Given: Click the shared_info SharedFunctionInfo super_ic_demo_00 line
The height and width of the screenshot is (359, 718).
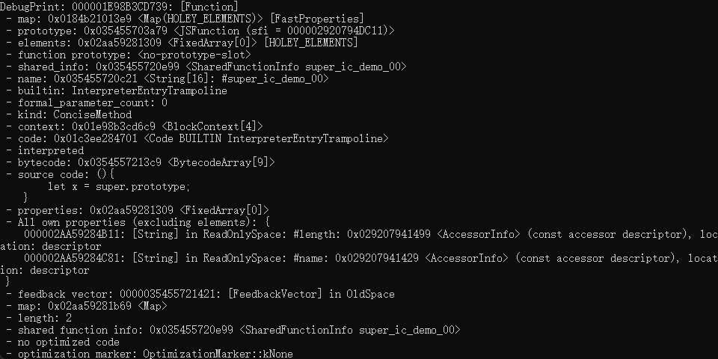Looking at the screenshot, I should [206, 67].
